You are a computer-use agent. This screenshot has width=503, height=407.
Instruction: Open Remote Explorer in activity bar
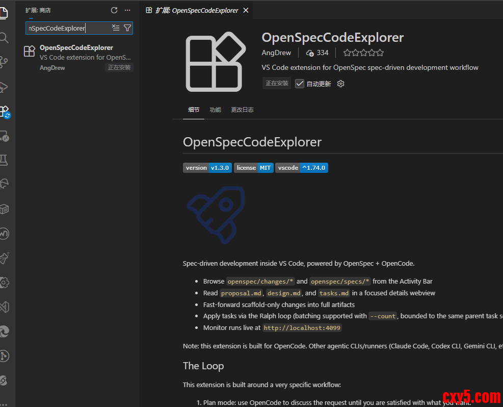tap(4, 136)
